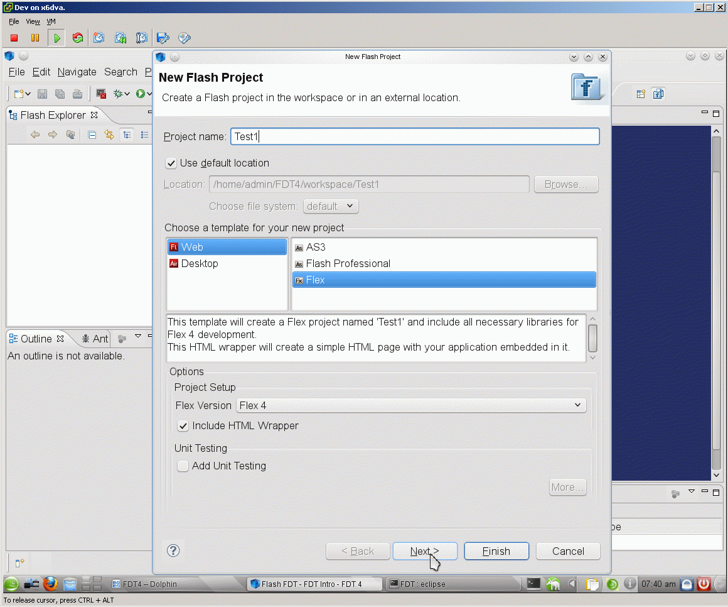This screenshot has height=607, width=728.
Task: Click the More button under Unit Testing
Action: tap(567, 487)
